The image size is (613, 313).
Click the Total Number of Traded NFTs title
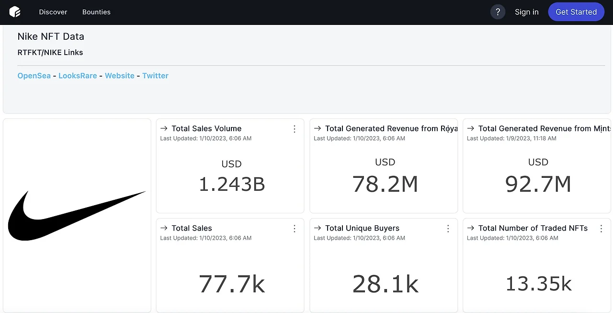pyautogui.click(x=533, y=228)
